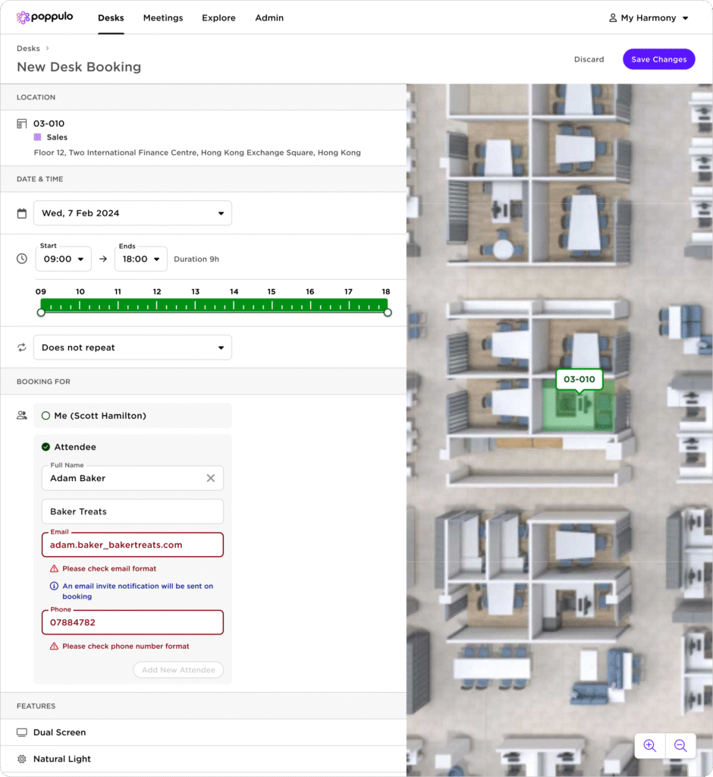Click the desk icon beside 03-010
The width and height of the screenshot is (713, 777).
point(22,124)
